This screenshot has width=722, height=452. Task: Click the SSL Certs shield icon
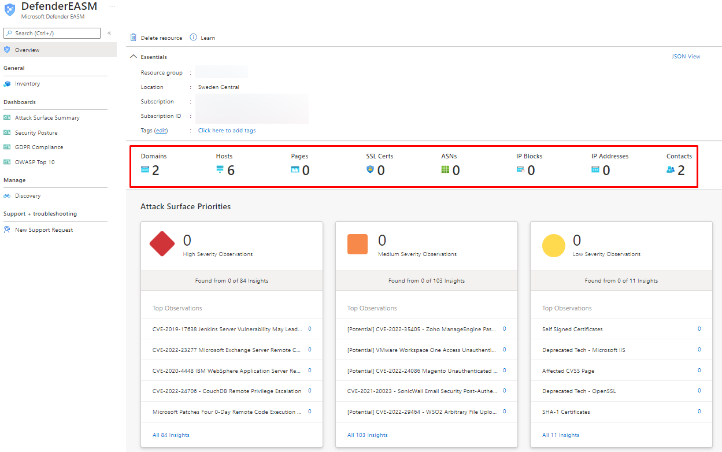pos(370,170)
